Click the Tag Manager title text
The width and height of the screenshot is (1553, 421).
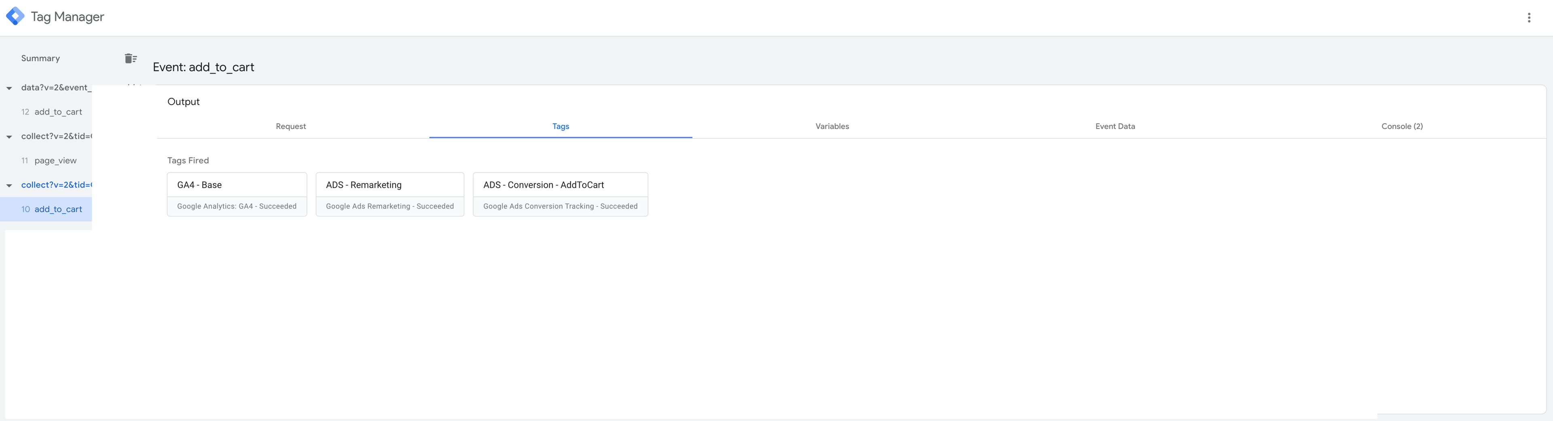68,17
